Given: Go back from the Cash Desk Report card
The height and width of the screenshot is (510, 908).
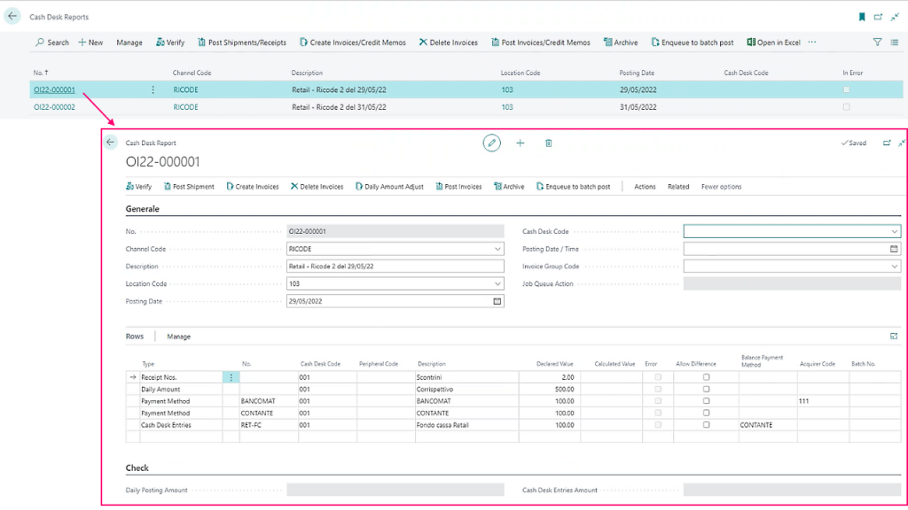Looking at the screenshot, I should pyautogui.click(x=110, y=143).
